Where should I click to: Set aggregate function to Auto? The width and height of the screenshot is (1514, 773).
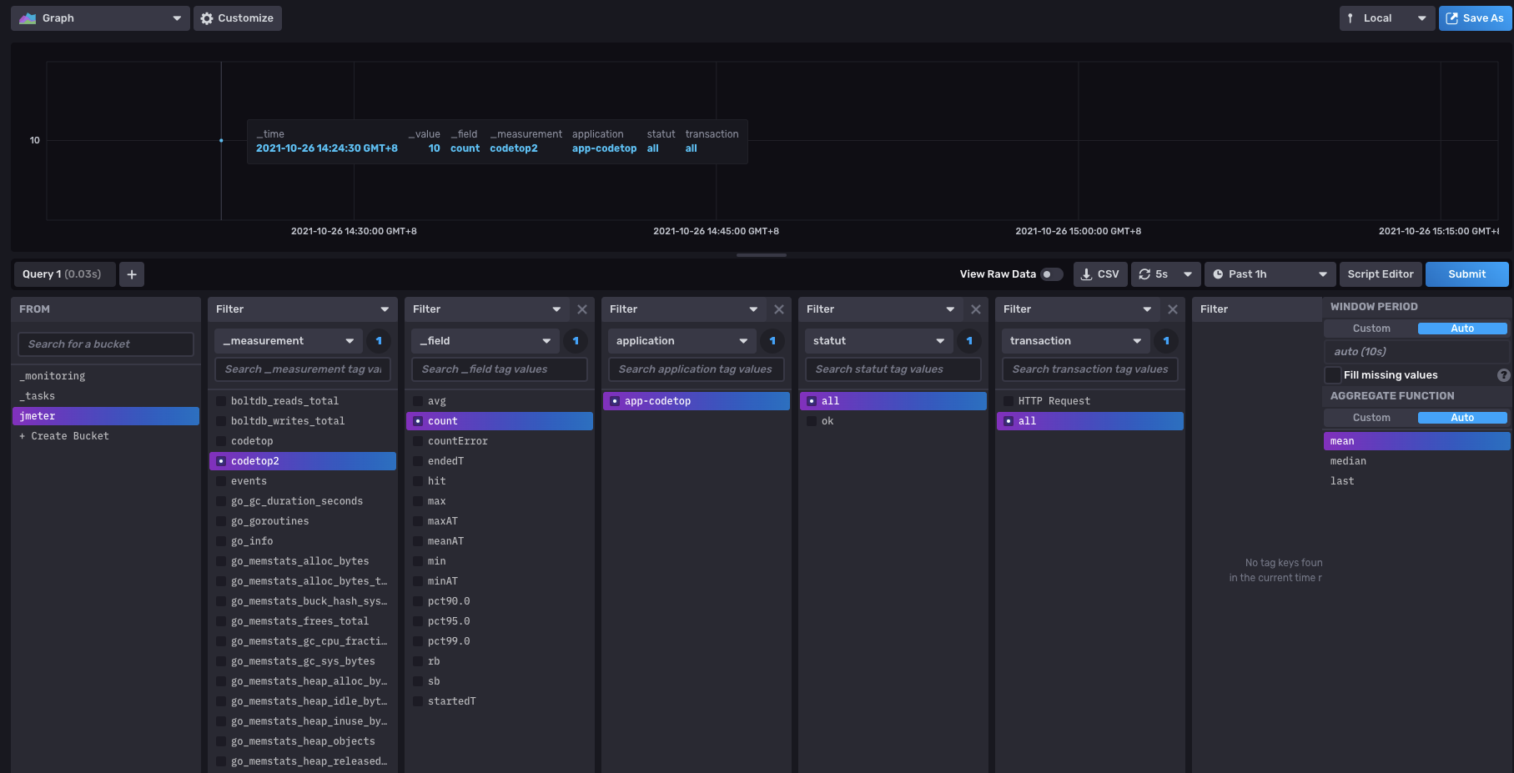click(1462, 418)
